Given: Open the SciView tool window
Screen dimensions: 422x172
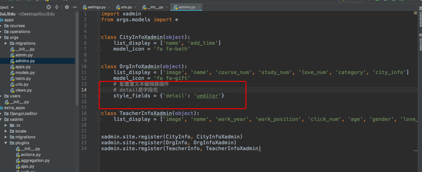Looking at the screenshot, I should 420,41.
